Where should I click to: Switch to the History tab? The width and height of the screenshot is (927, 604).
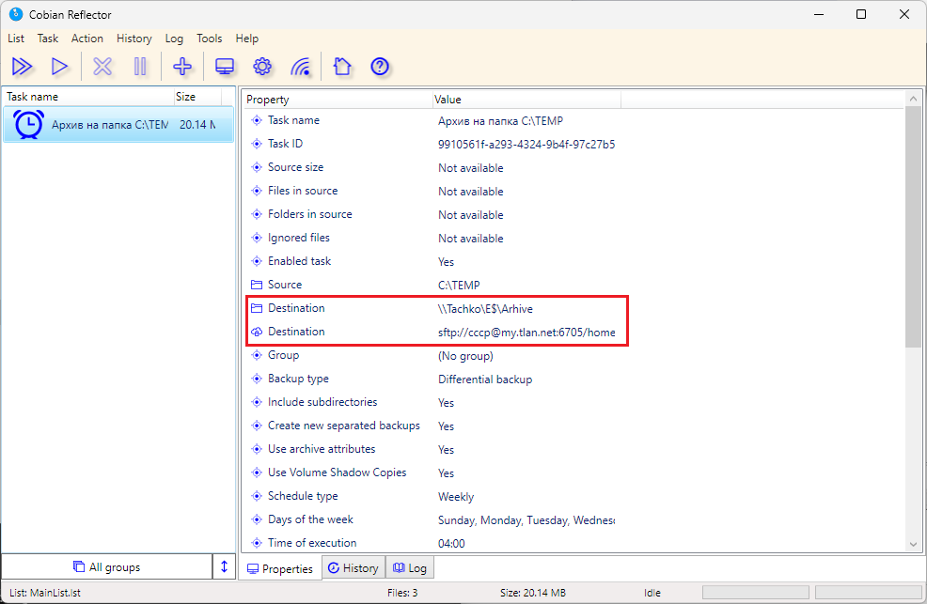pos(354,567)
